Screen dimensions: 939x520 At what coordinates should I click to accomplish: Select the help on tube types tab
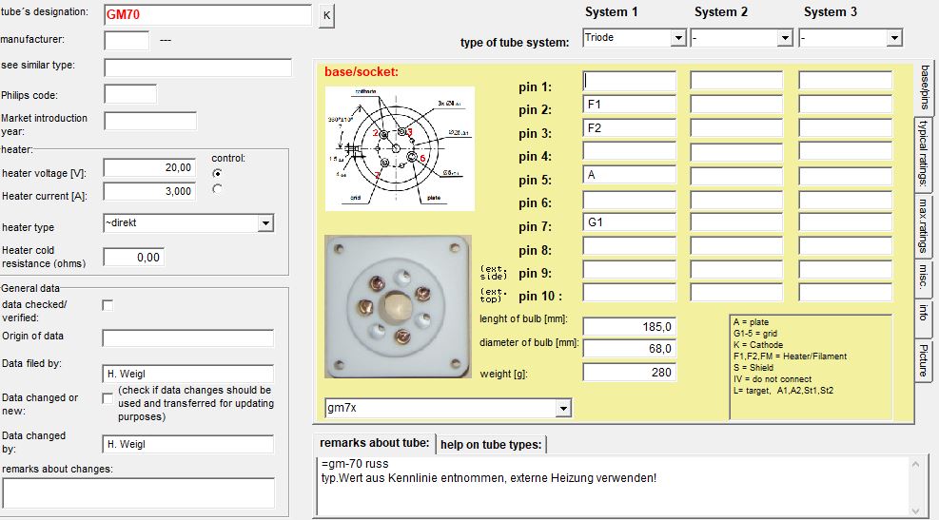(491, 445)
